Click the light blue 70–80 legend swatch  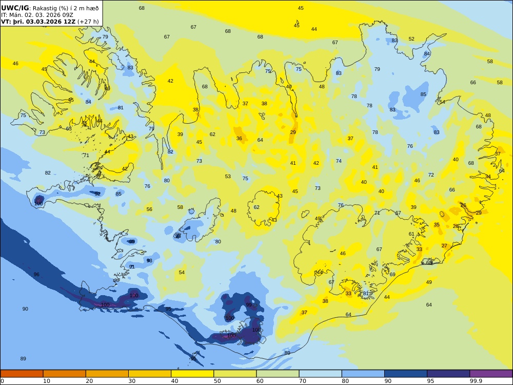(x=320, y=374)
